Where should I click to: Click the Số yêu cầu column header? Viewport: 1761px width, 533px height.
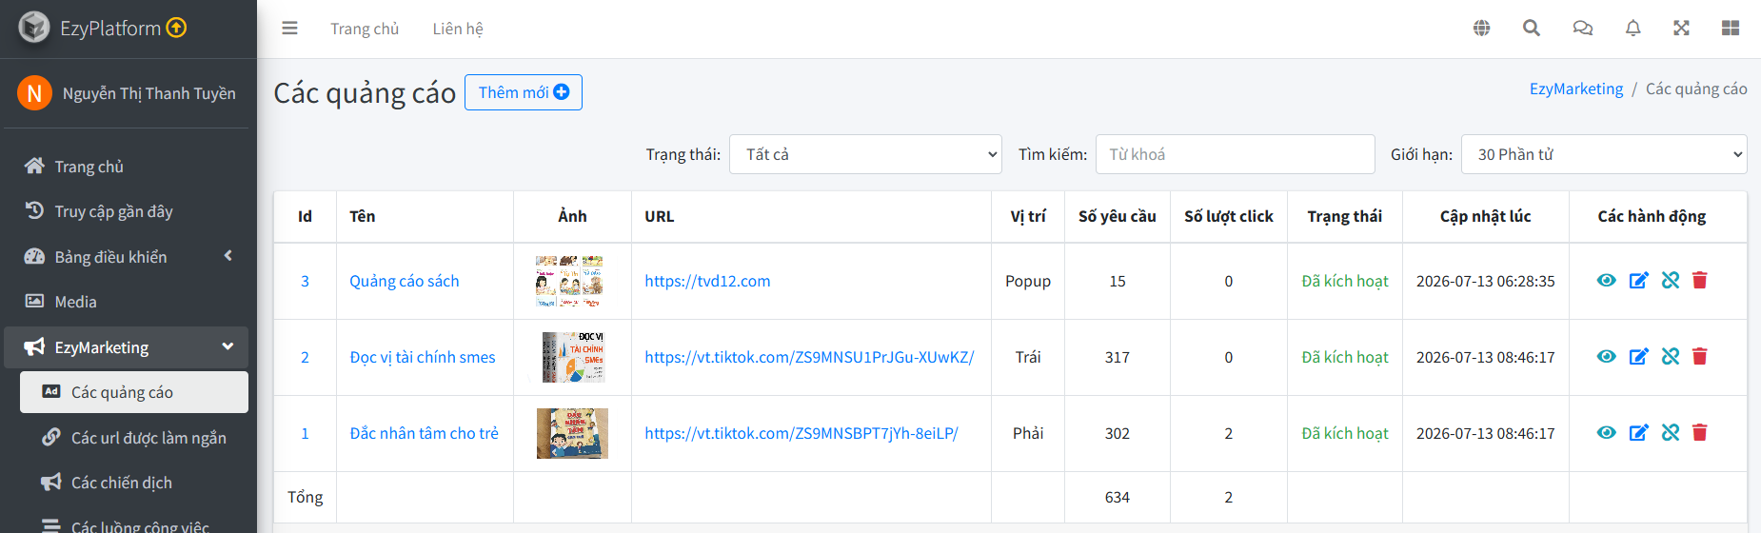pyautogui.click(x=1118, y=216)
